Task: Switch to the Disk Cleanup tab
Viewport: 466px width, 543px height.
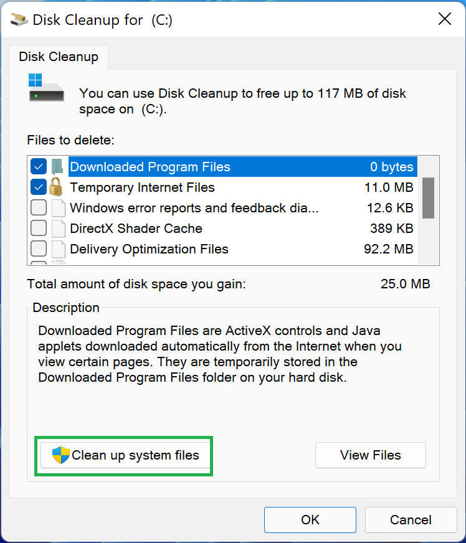Action: 58,57
